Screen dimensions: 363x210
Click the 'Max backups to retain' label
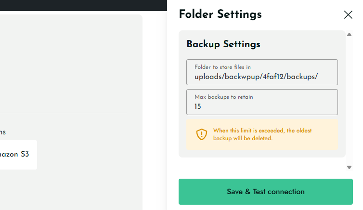(x=224, y=97)
